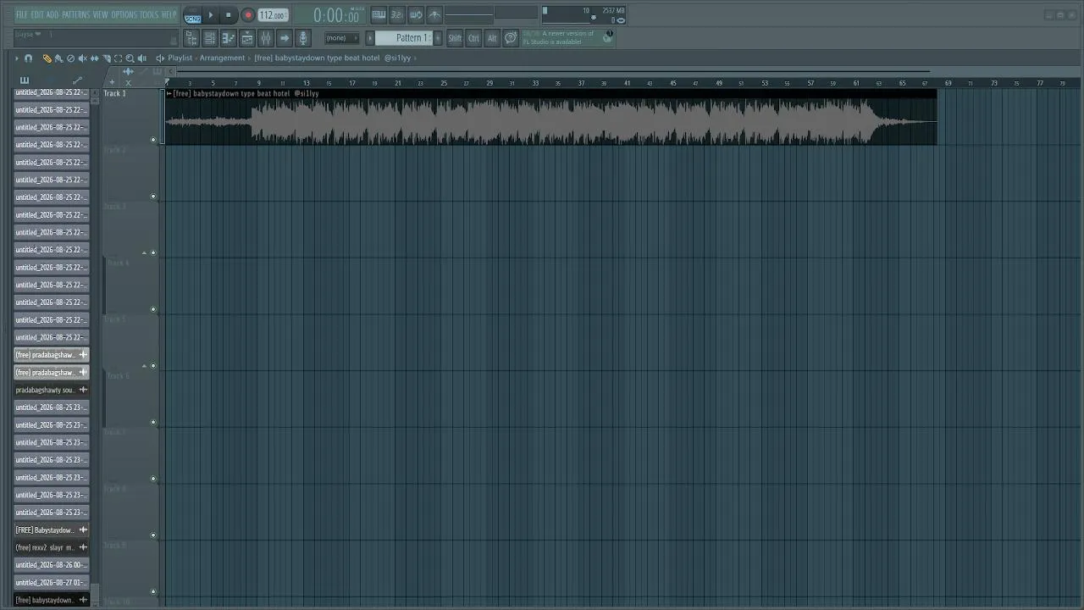
Task: Click the Ctrl modifier button
Action: click(473, 38)
